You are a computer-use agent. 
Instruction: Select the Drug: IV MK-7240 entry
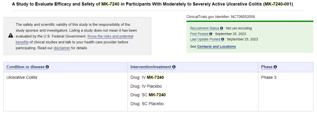147,77
